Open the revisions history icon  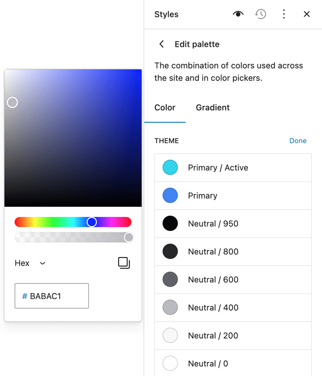261,14
